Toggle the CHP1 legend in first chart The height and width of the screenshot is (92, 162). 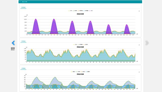pos(70,11)
